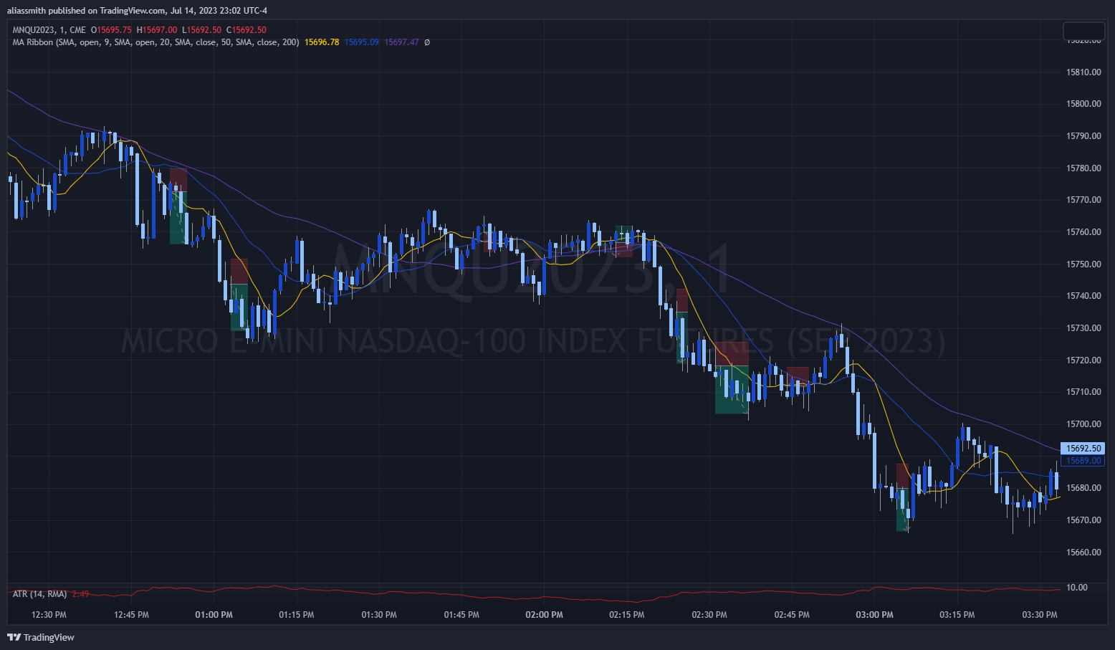Screen dimensions: 1115x650
Task: Click the Open value 15695.75 in legend
Action: pos(111,30)
